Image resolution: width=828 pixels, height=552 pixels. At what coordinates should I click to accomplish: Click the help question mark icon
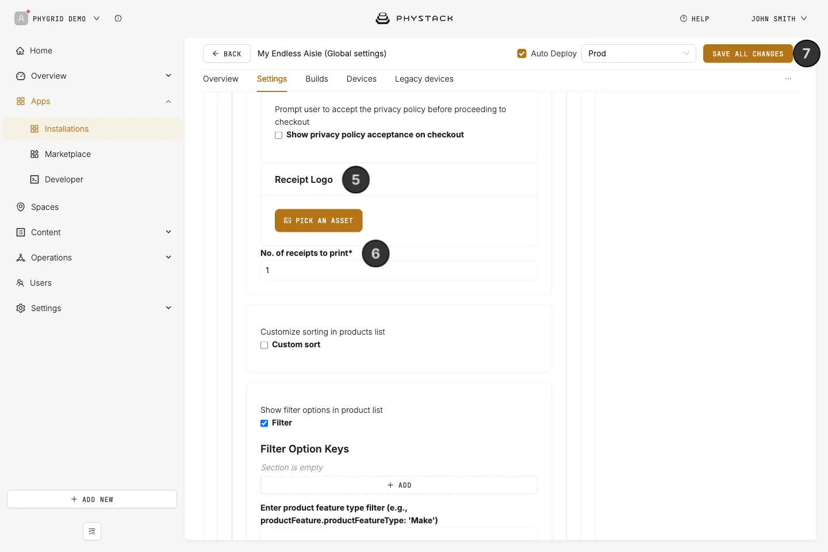pyautogui.click(x=684, y=18)
